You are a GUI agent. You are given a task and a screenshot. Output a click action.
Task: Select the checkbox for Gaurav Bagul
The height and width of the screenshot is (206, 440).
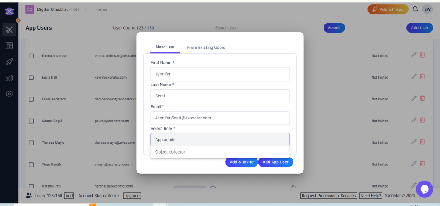(31, 121)
